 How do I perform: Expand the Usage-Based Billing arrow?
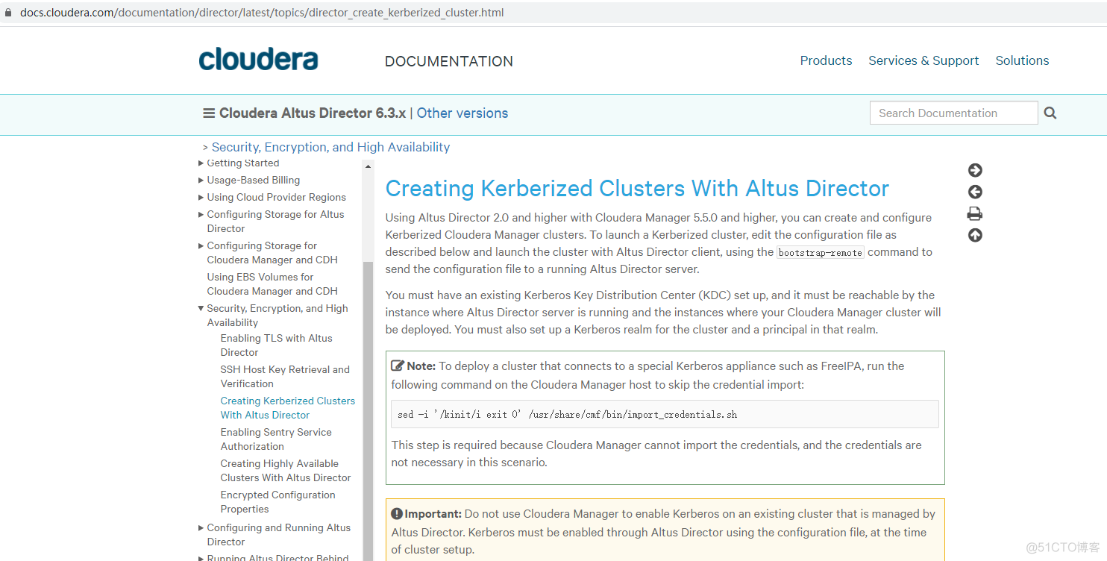click(201, 180)
